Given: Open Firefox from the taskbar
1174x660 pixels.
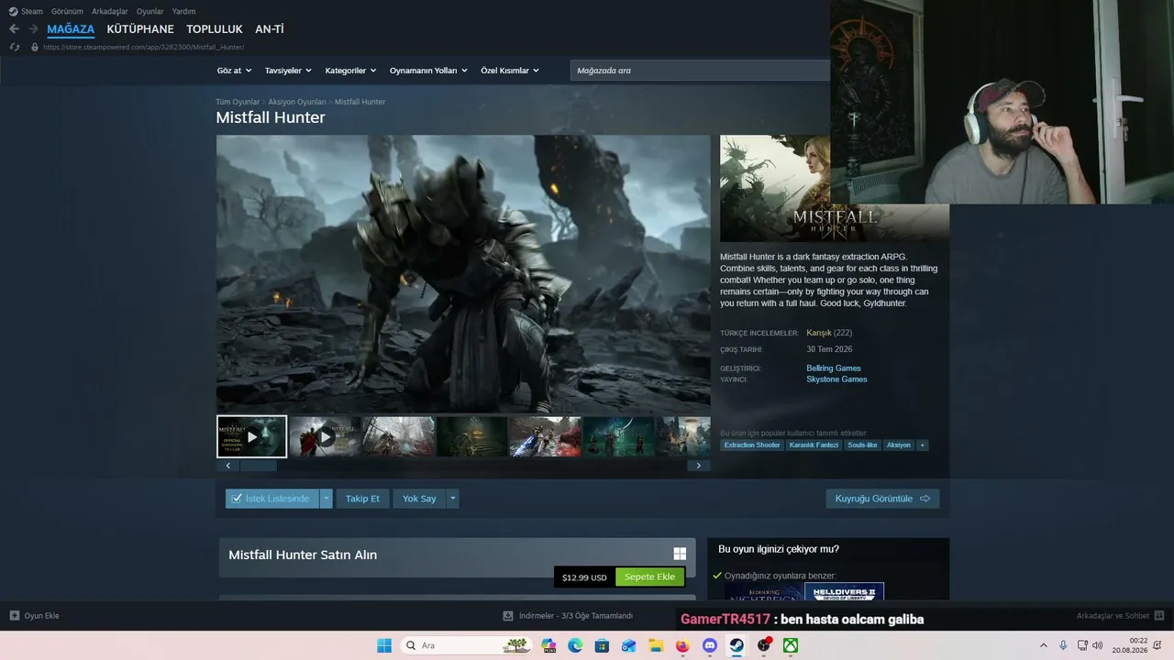Looking at the screenshot, I should 682,645.
